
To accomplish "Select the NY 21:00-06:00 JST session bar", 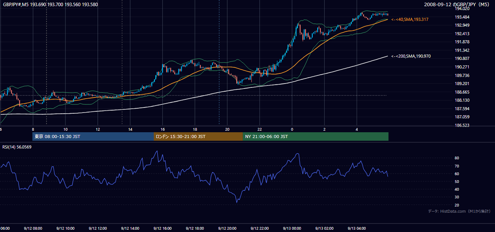I will point(316,136).
